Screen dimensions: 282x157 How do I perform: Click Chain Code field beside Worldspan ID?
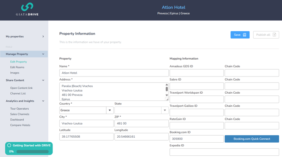[252, 99]
